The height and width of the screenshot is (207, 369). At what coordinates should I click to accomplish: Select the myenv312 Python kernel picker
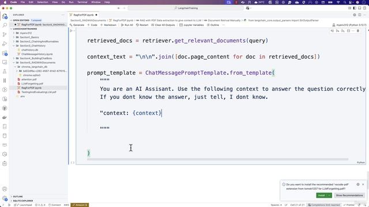coord(349,25)
